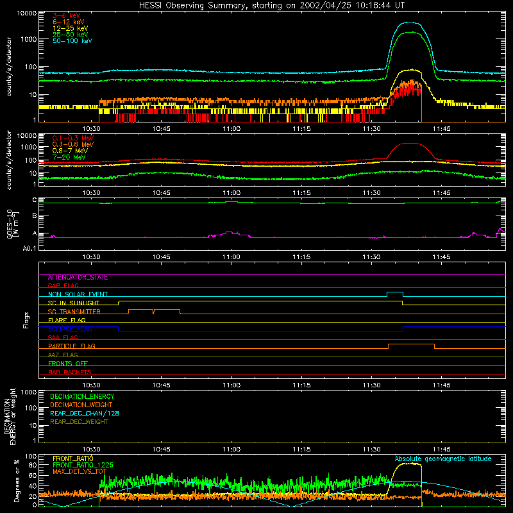The image size is (513, 513).
Task: Click the 0.3-0.8 MeV legend label
Action: pyautogui.click(x=73, y=144)
